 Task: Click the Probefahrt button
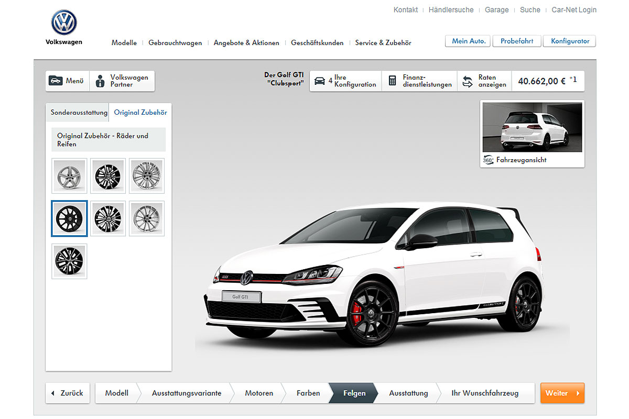[516, 41]
